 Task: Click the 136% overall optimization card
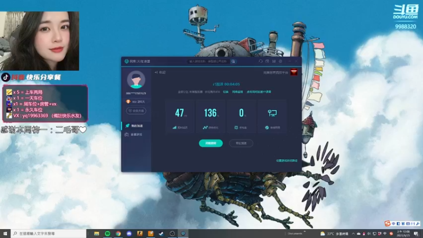point(210,116)
